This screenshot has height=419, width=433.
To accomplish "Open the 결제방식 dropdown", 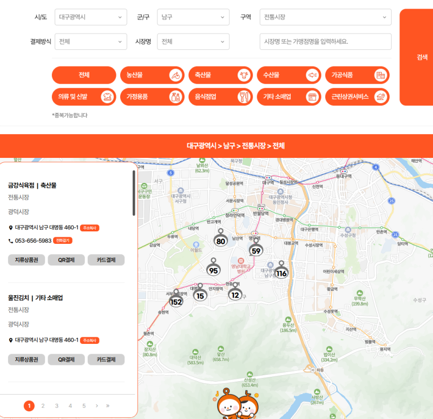I will 90,42.
